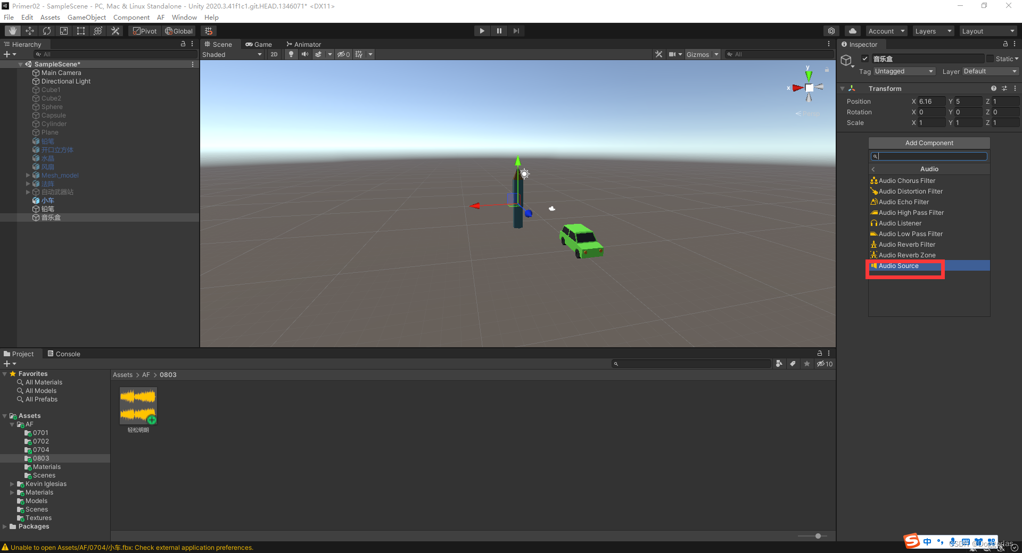Select Main Camera in Hierarchy
This screenshot has width=1022, height=553.
coord(61,73)
